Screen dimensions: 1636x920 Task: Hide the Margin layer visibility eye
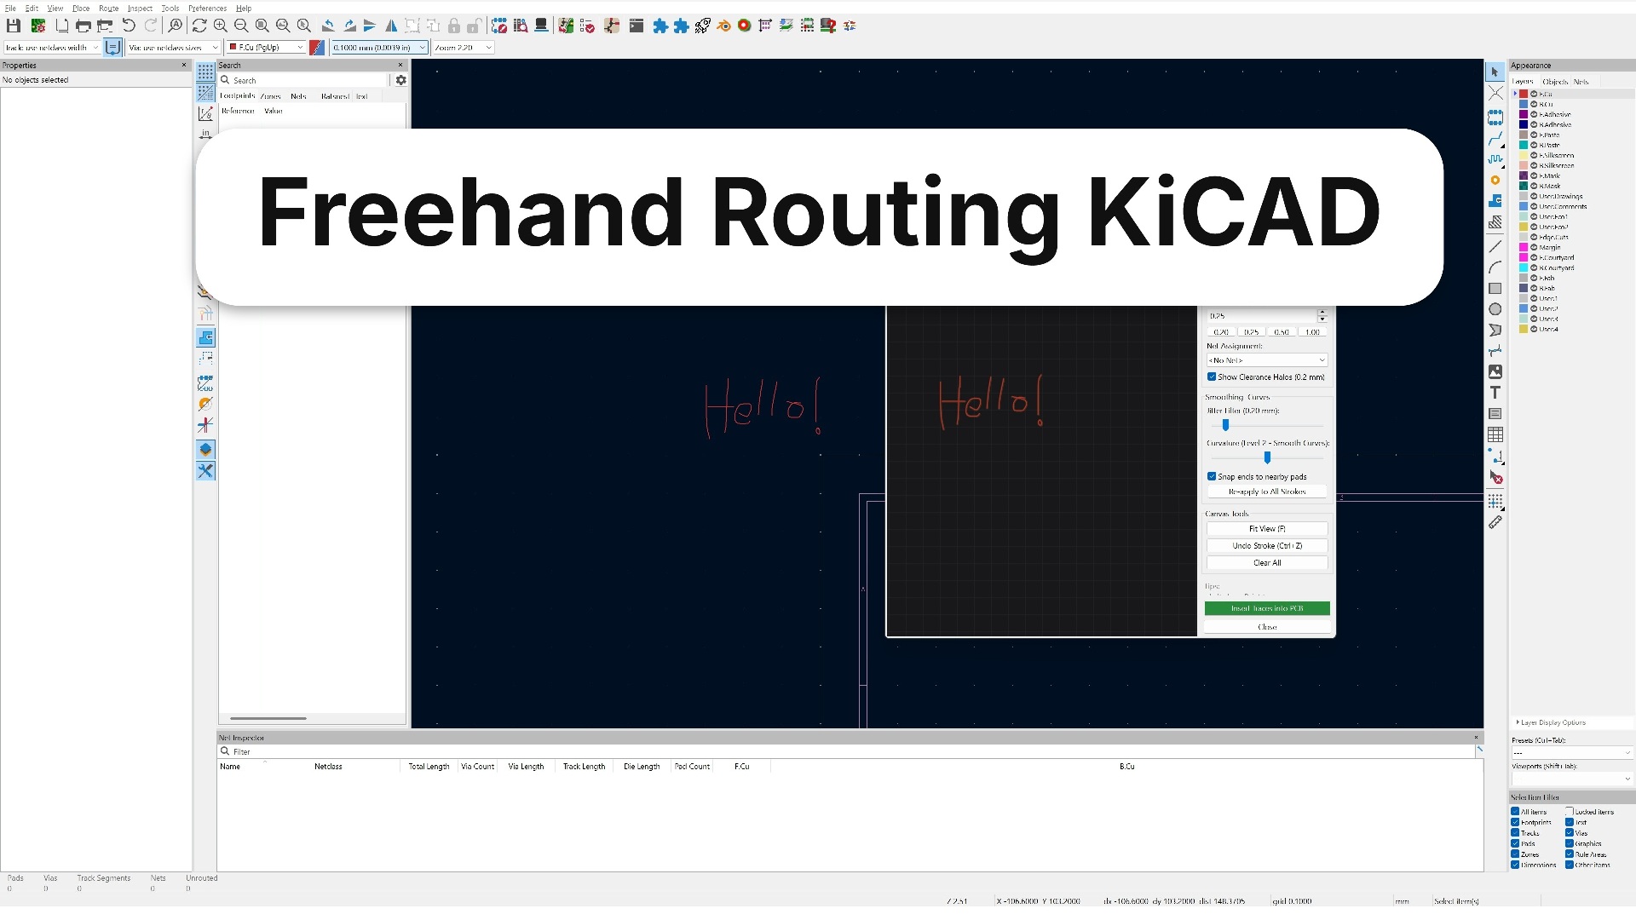tap(1534, 247)
